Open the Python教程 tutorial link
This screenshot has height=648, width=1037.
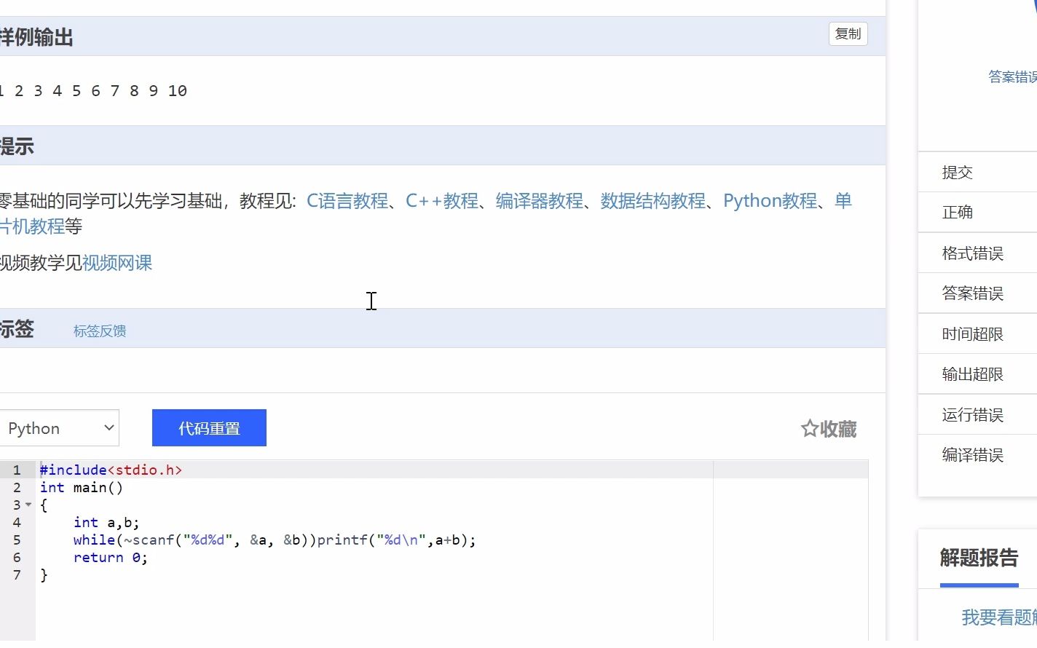(769, 201)
